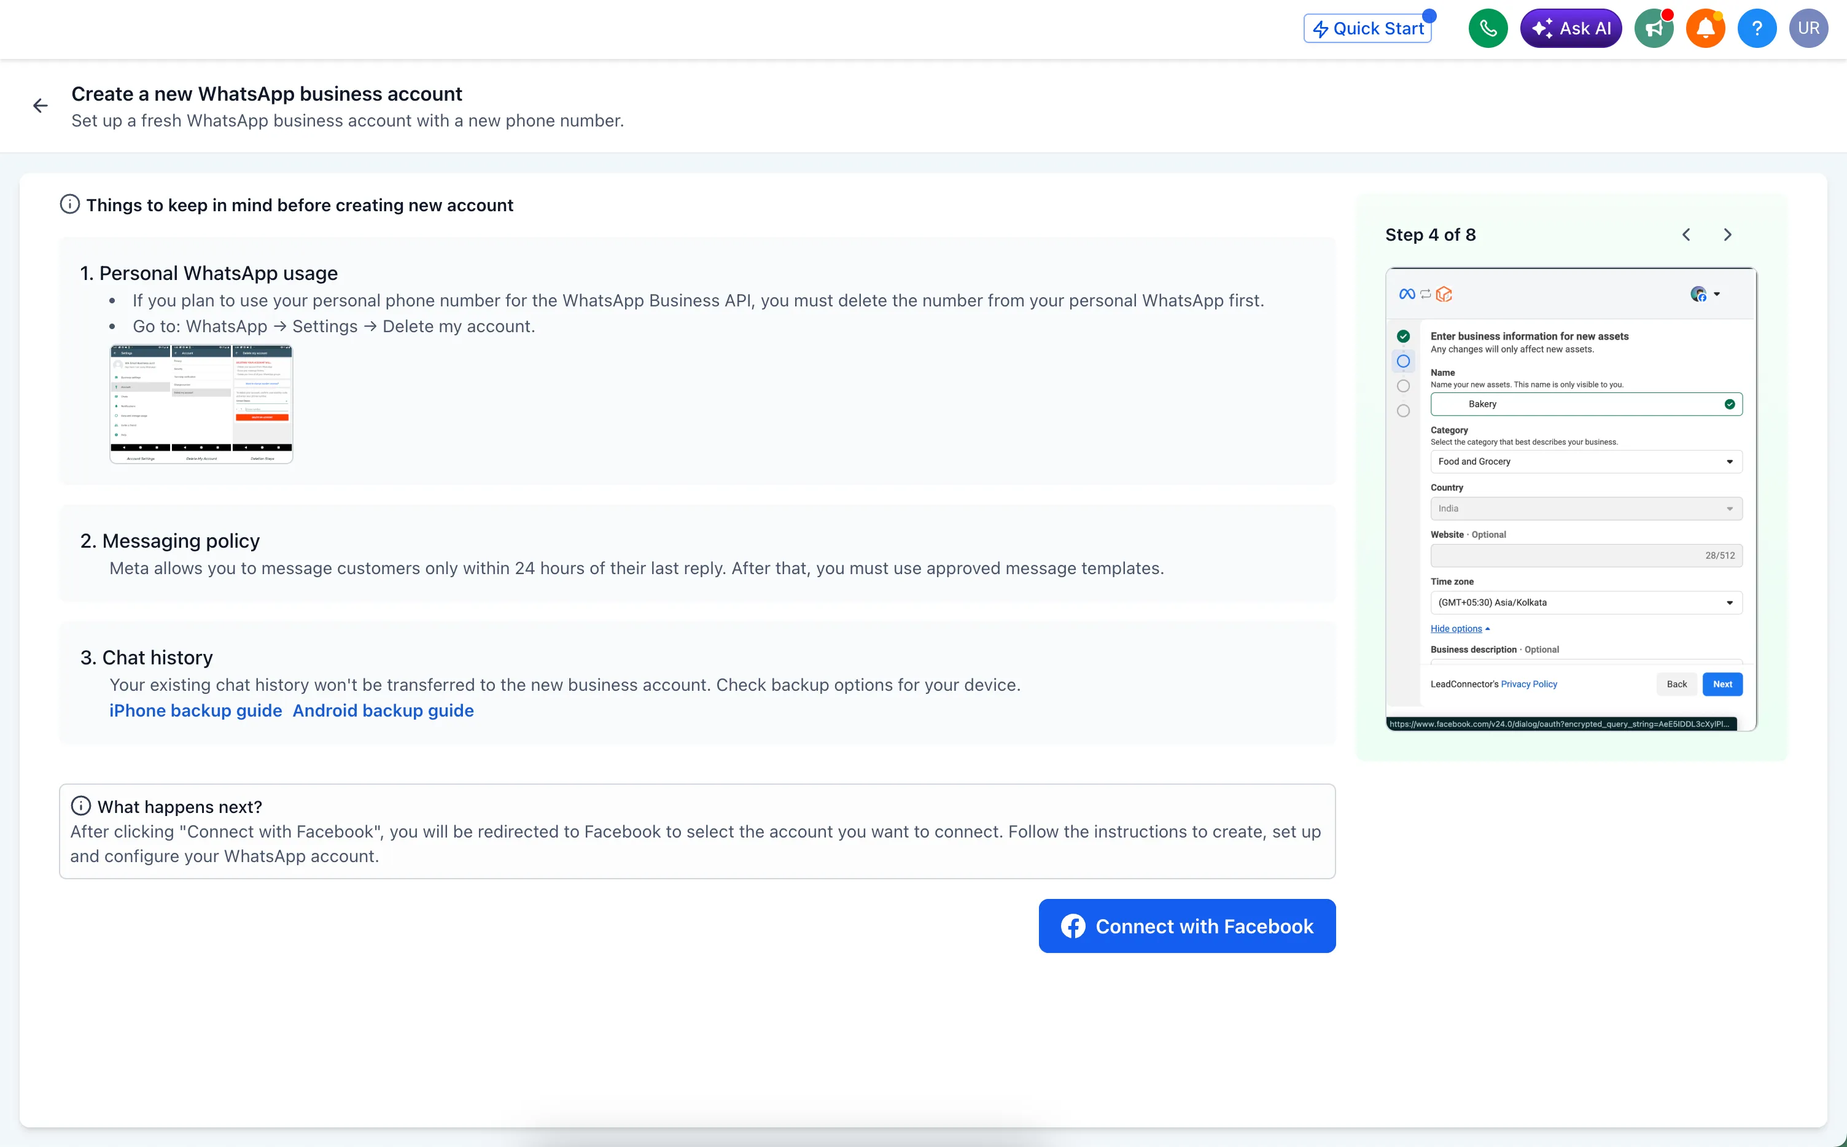The width and height of the screenshot is (1847, 1147).
Task: Open the megaphone announcements icon
Action: pos(1654,29)
